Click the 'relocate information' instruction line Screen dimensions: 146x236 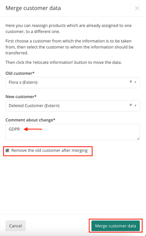(x=64, y=62)
